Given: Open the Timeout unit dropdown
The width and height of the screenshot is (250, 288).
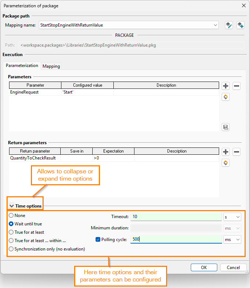Looking at the screenshot, I should tap(232, 217).
